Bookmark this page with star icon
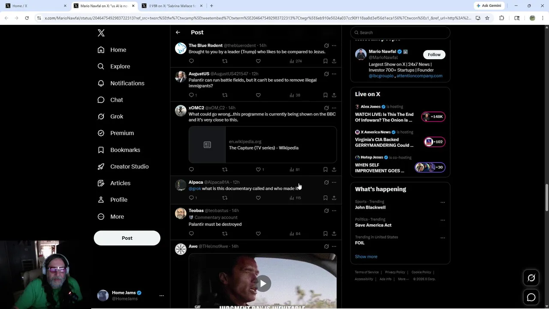 click(x=487, y=18)
